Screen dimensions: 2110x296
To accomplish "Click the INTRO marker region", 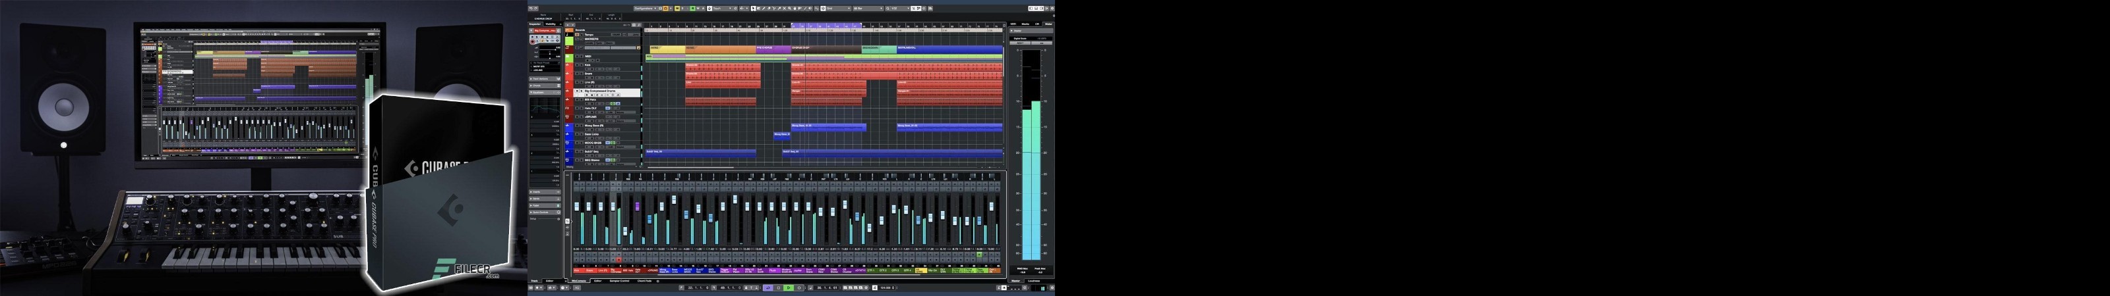I will click(669, 50).
